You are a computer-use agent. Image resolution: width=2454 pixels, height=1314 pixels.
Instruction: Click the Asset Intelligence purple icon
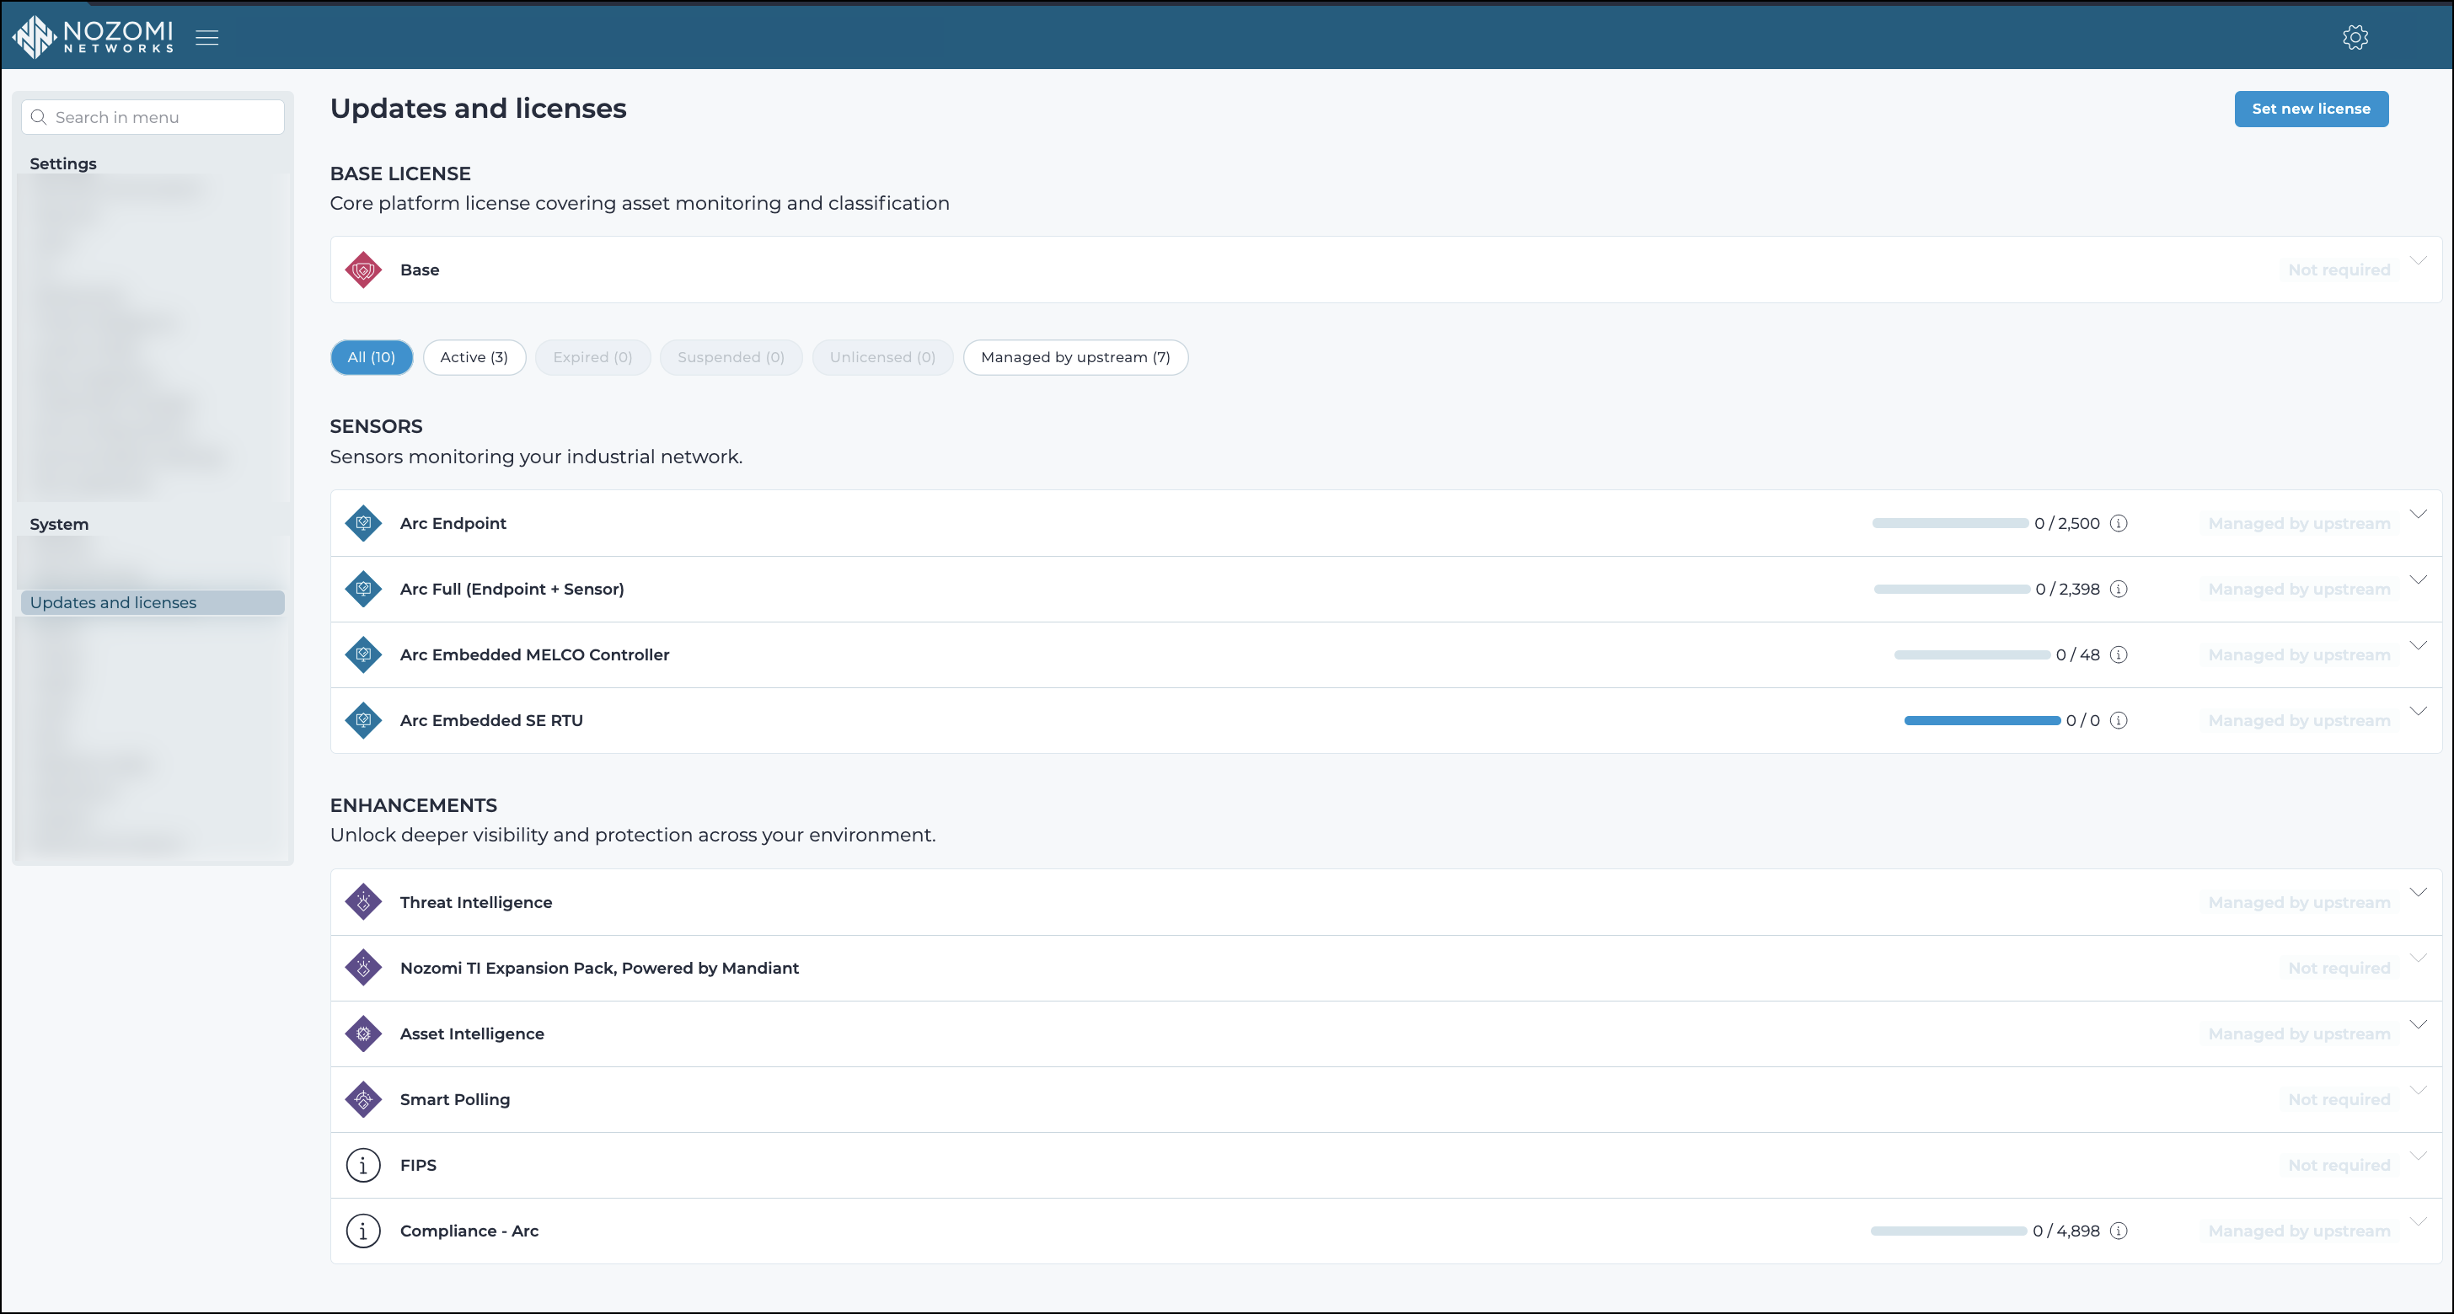363,1034
